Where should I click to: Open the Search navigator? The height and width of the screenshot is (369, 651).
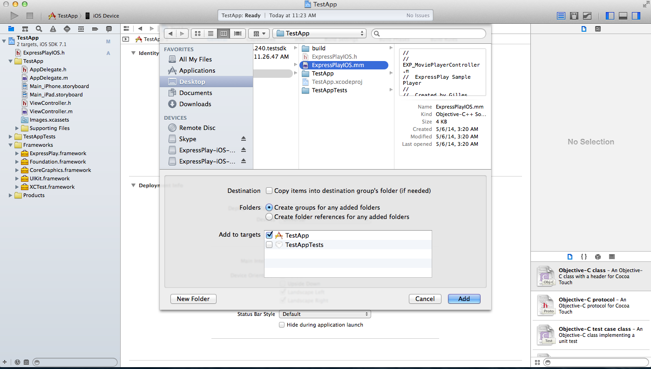[x=39, y=29]
